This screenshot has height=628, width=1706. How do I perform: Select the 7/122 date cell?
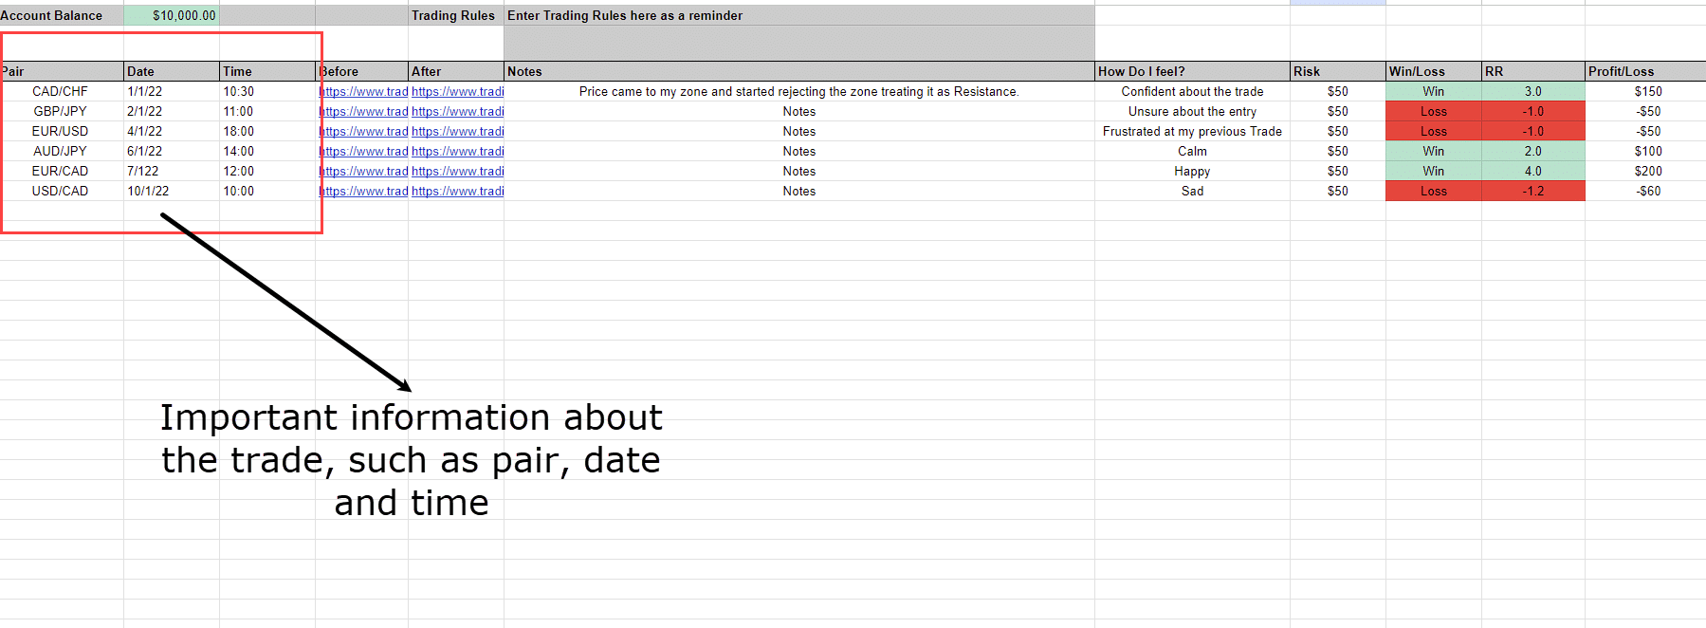pyautogui.click(x=144, y=172)
